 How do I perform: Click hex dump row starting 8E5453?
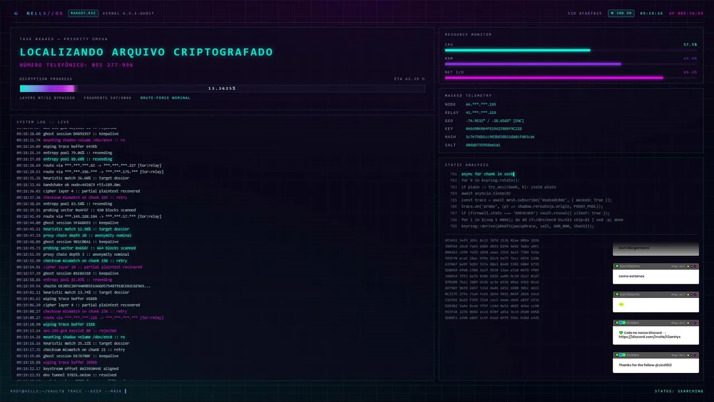492,240
